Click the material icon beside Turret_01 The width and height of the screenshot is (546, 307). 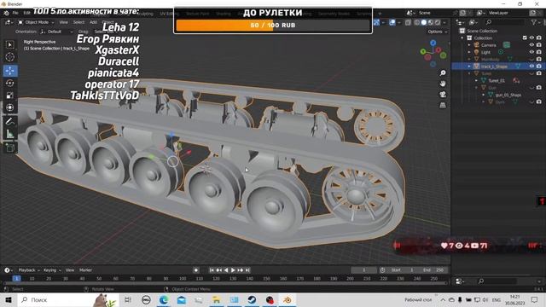tap(516, 80)
